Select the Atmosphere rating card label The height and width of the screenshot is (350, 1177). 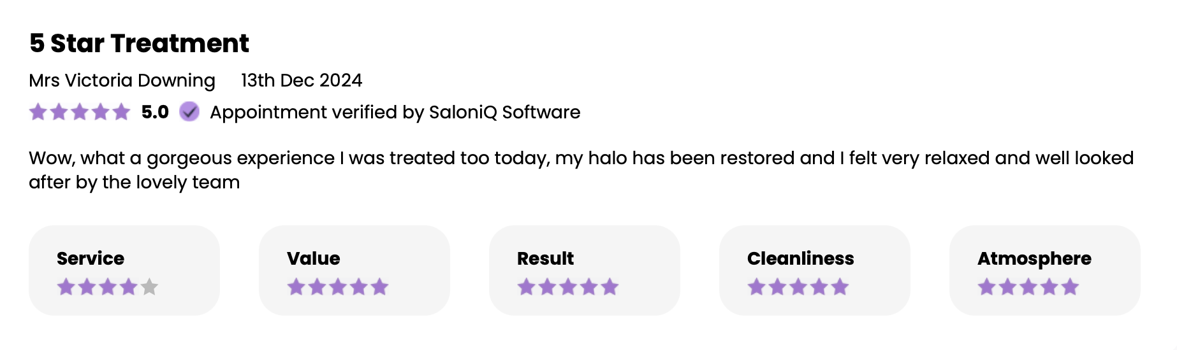pos(1035,259)
